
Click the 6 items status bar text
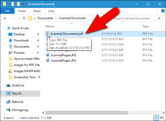(9, 118)
